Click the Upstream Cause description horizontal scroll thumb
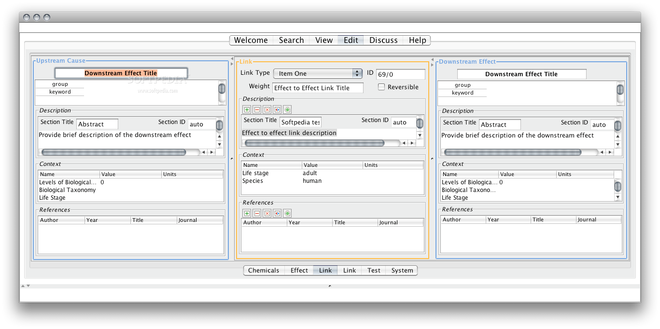 (x=114, y=152)
